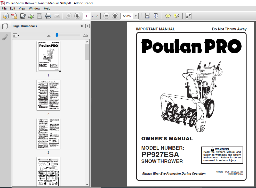Click the edit/sign document toolbar icon
The width and height of the screenshot is (256, 188).
(x=23, y=16)
